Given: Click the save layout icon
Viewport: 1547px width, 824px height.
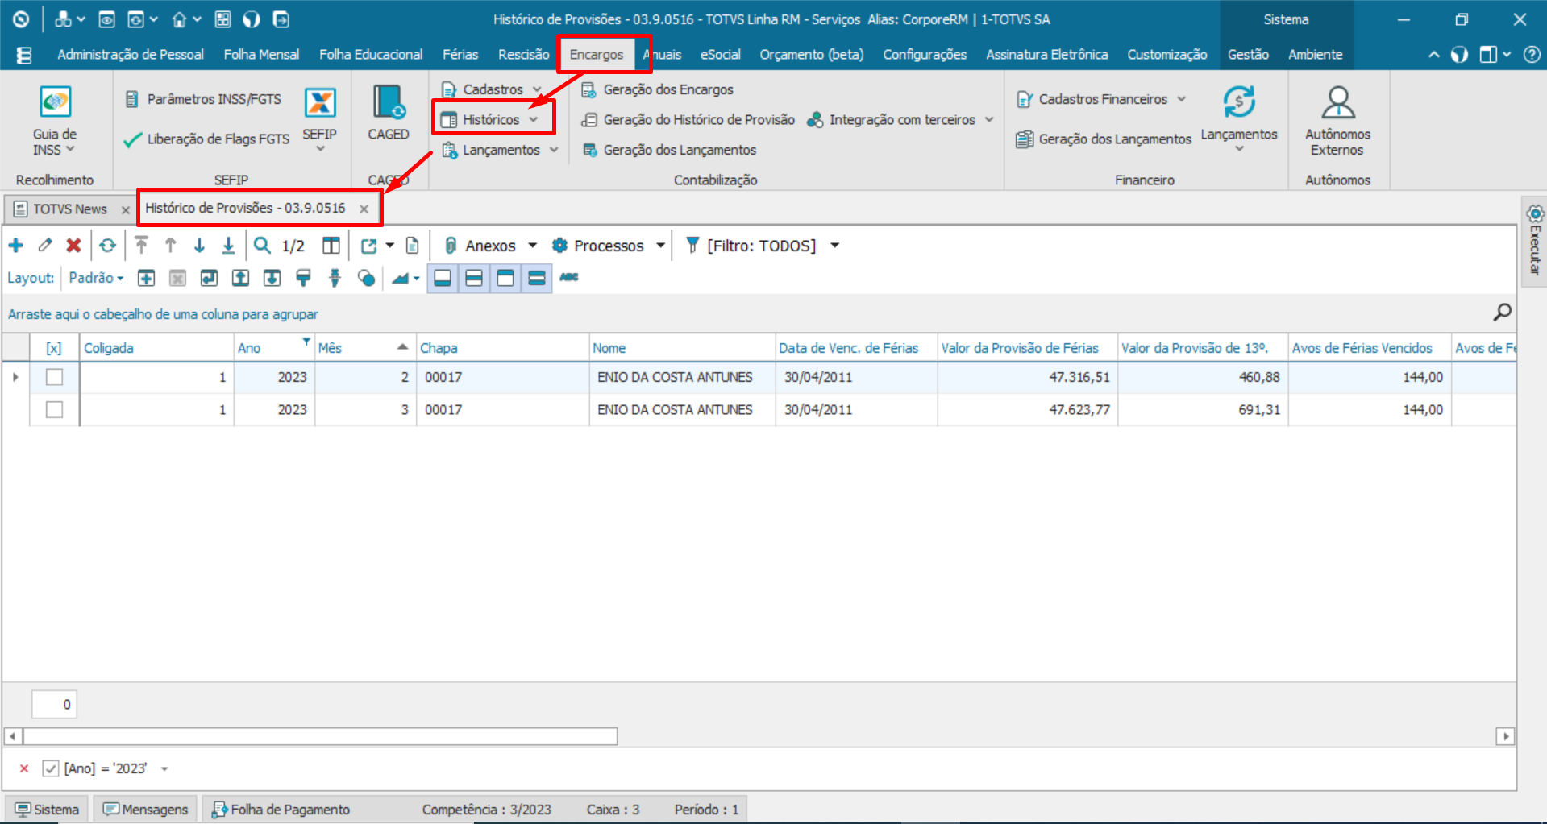Looking at the screenshot, I should 209,278.
